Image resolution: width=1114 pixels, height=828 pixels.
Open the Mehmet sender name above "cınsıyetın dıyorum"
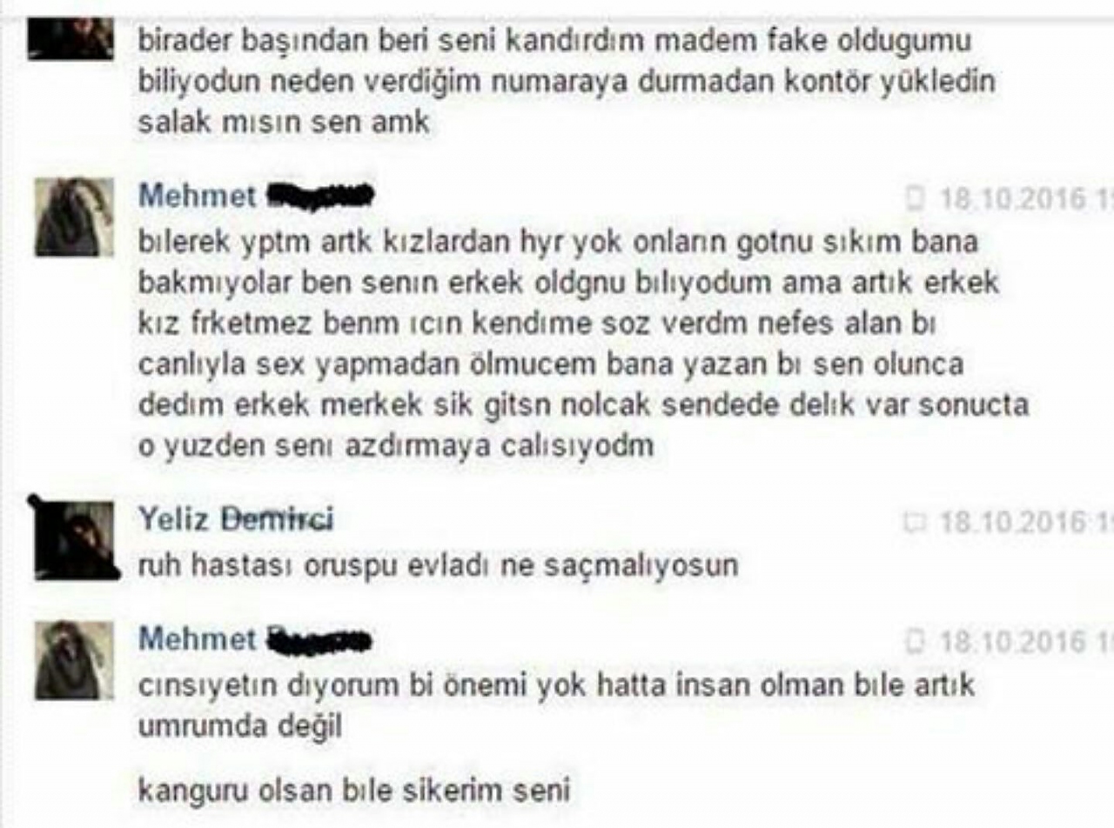pyautogui.click(x=198, y=639)
